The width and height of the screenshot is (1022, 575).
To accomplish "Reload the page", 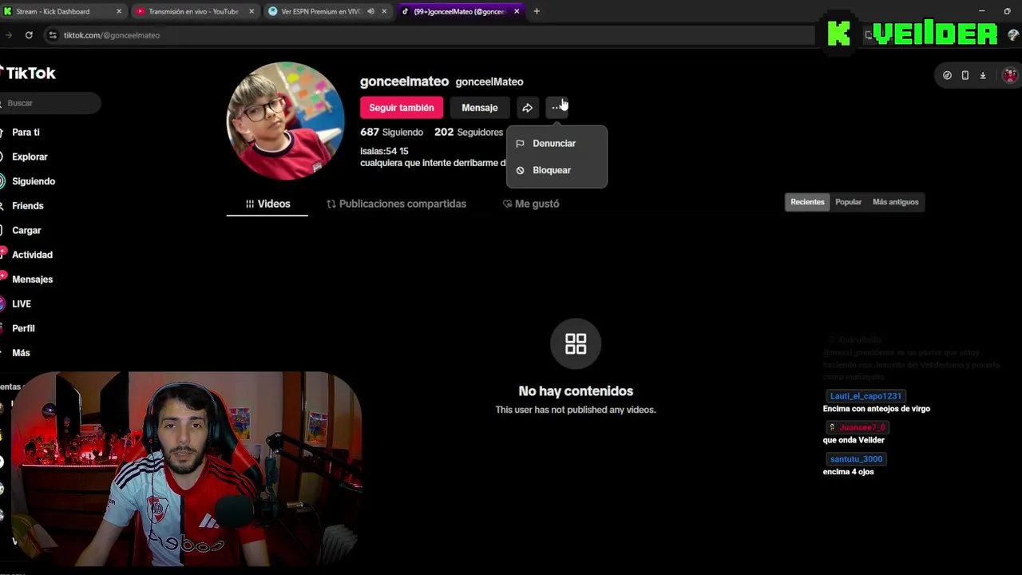I will 29,35.
